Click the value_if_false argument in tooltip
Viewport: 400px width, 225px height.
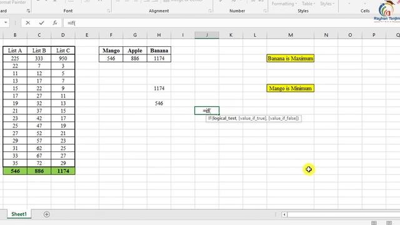click(x=283, y=118)
